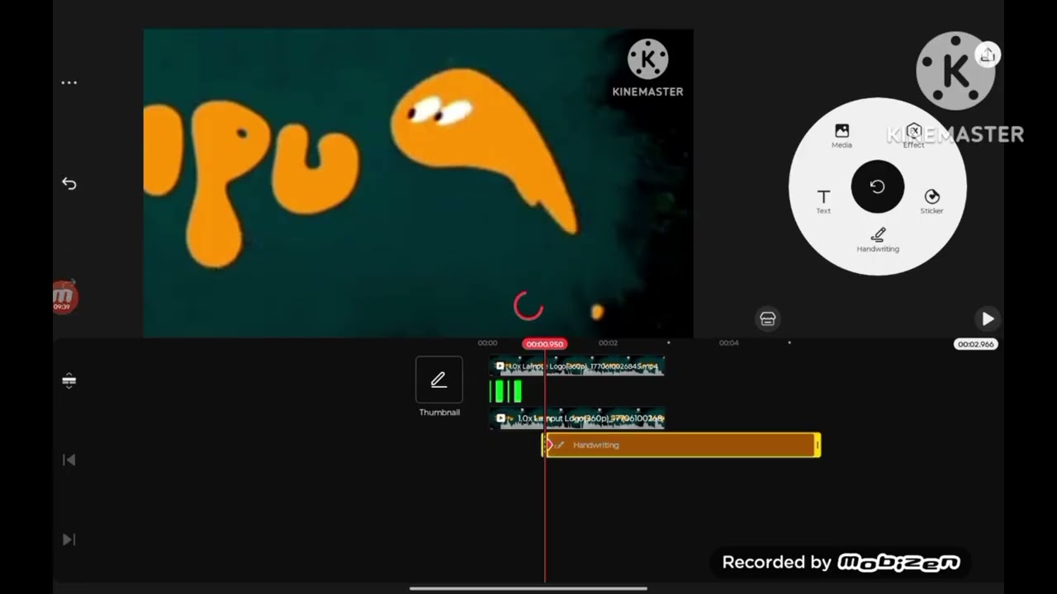Add a Text layer from the wheel
Viewport: 1057px width, 594px height.
click(x=823, y=201)
